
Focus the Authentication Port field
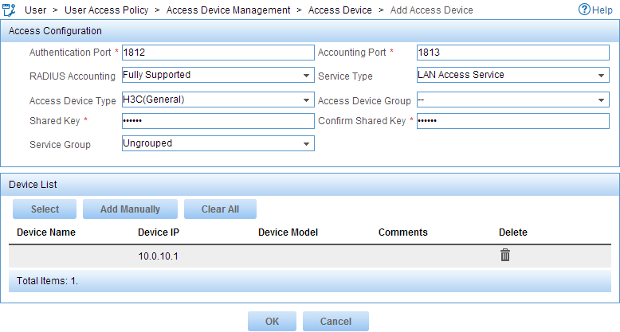coord(218,53)
